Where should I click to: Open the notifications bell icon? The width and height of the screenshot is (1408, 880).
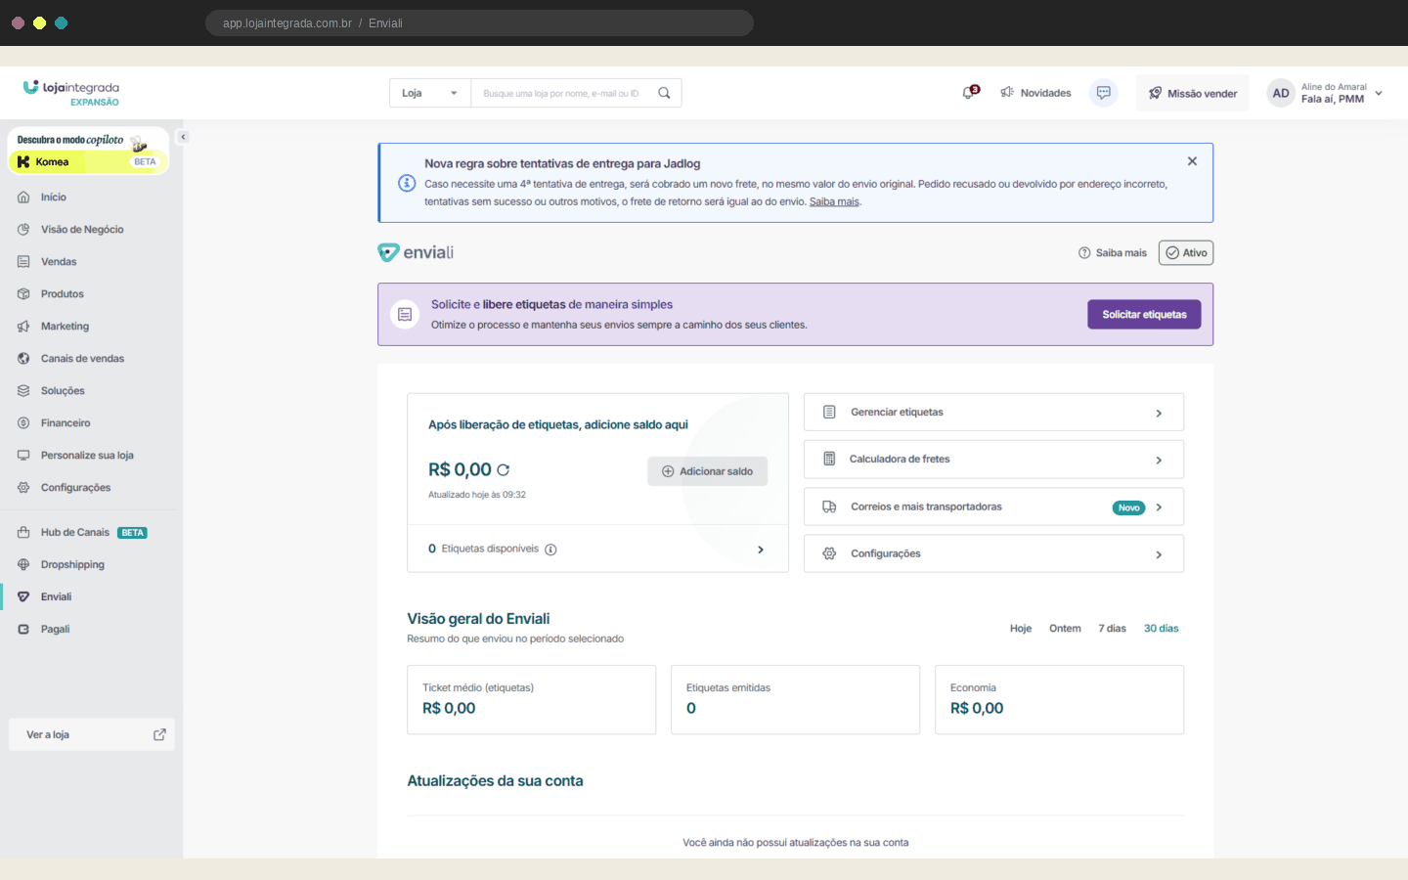point(970,93)
